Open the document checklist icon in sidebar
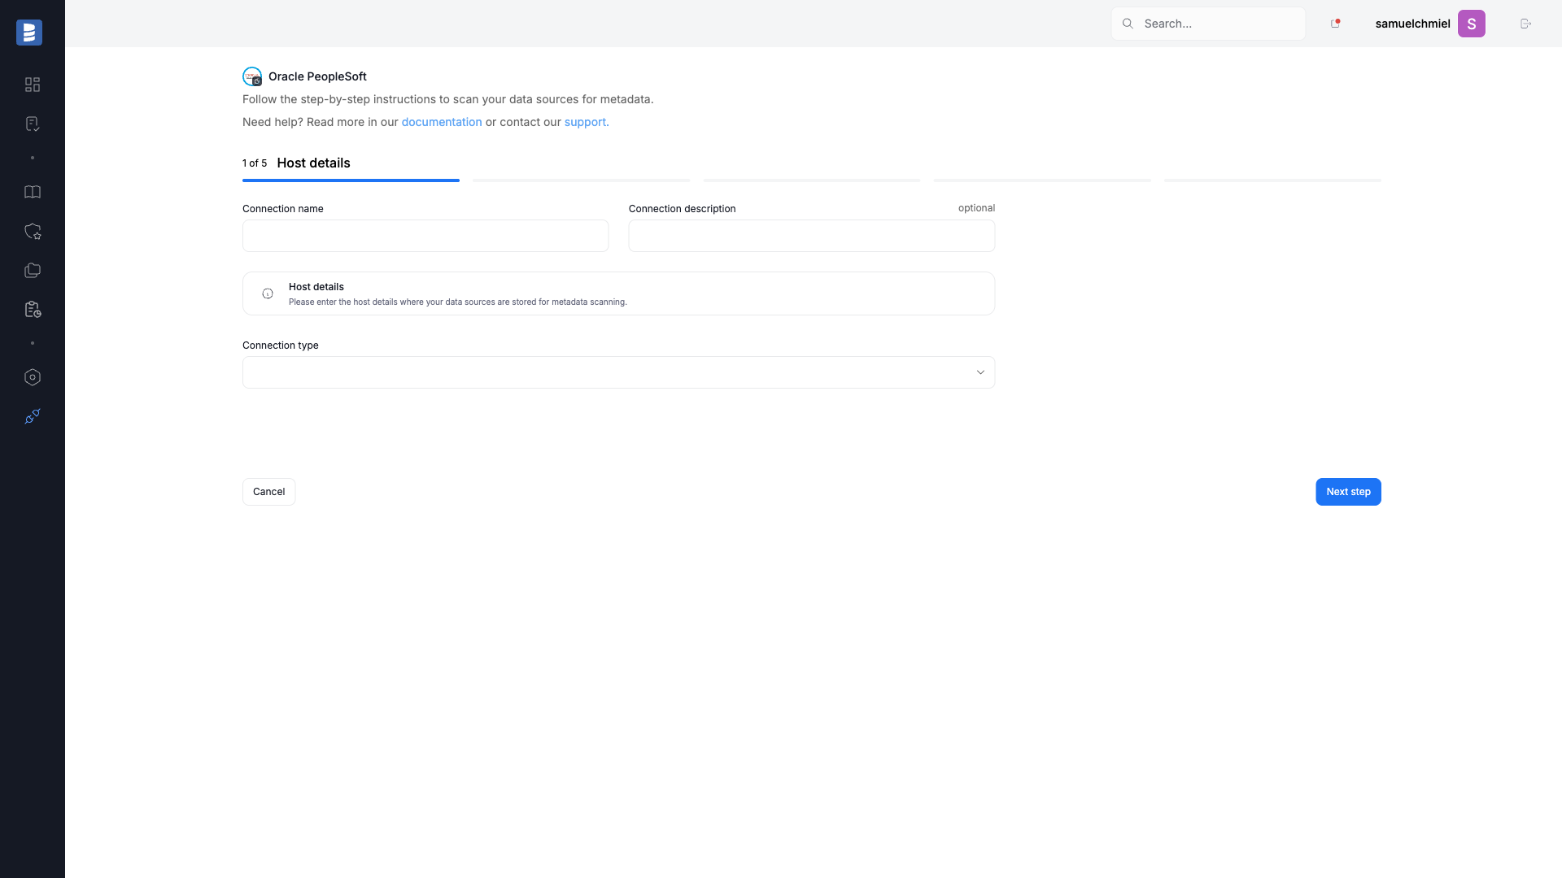 pyautogui.click(x=33, y=124)
